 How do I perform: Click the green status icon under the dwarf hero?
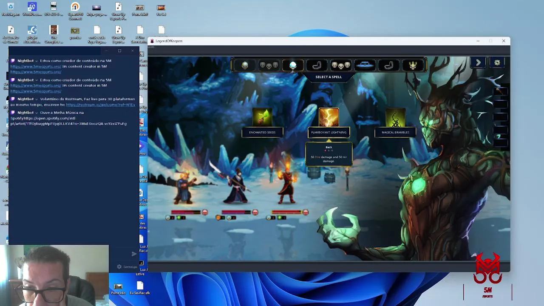tap(179, 218)
